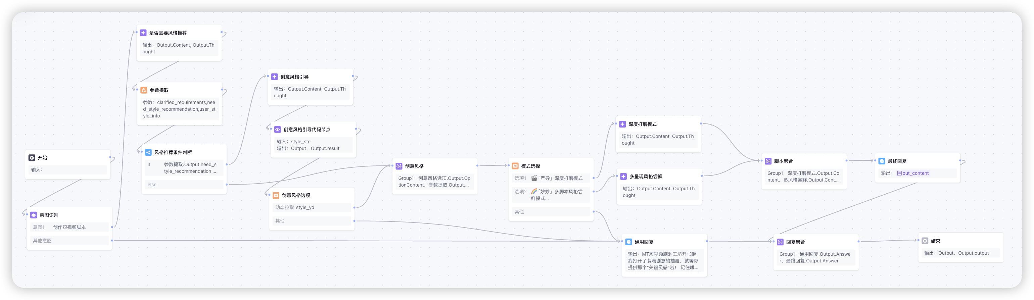Viewport: 1034px width, 300px height.
Task: Click the Group1 text in 脚本聚合
Action: point(803,177)
